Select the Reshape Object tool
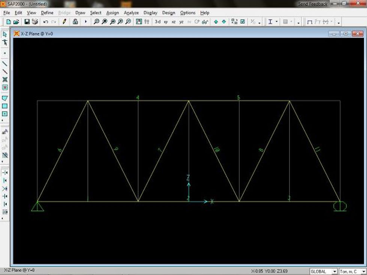 click(x=4, y=42)
